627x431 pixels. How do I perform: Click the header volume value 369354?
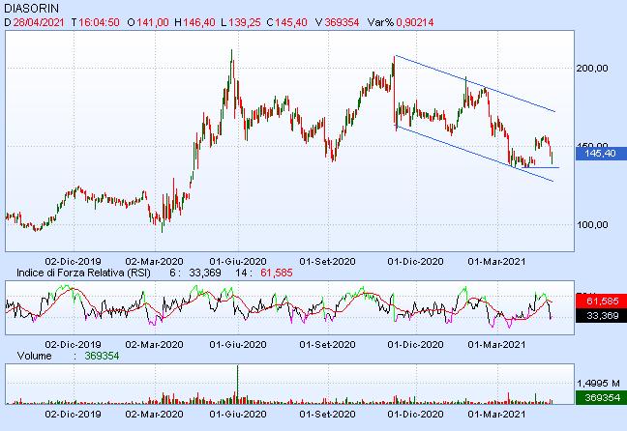click(342, 22)
